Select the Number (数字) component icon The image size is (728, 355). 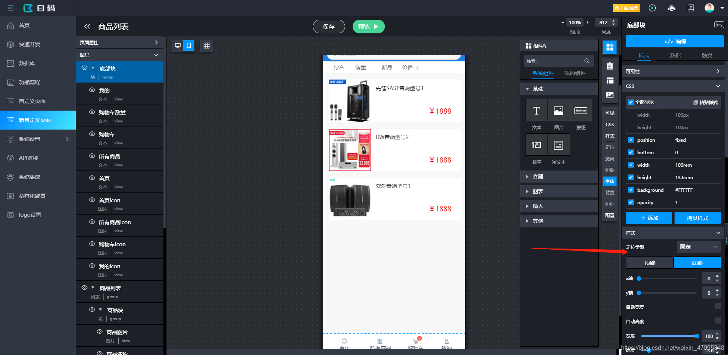(x=537, y=145)
